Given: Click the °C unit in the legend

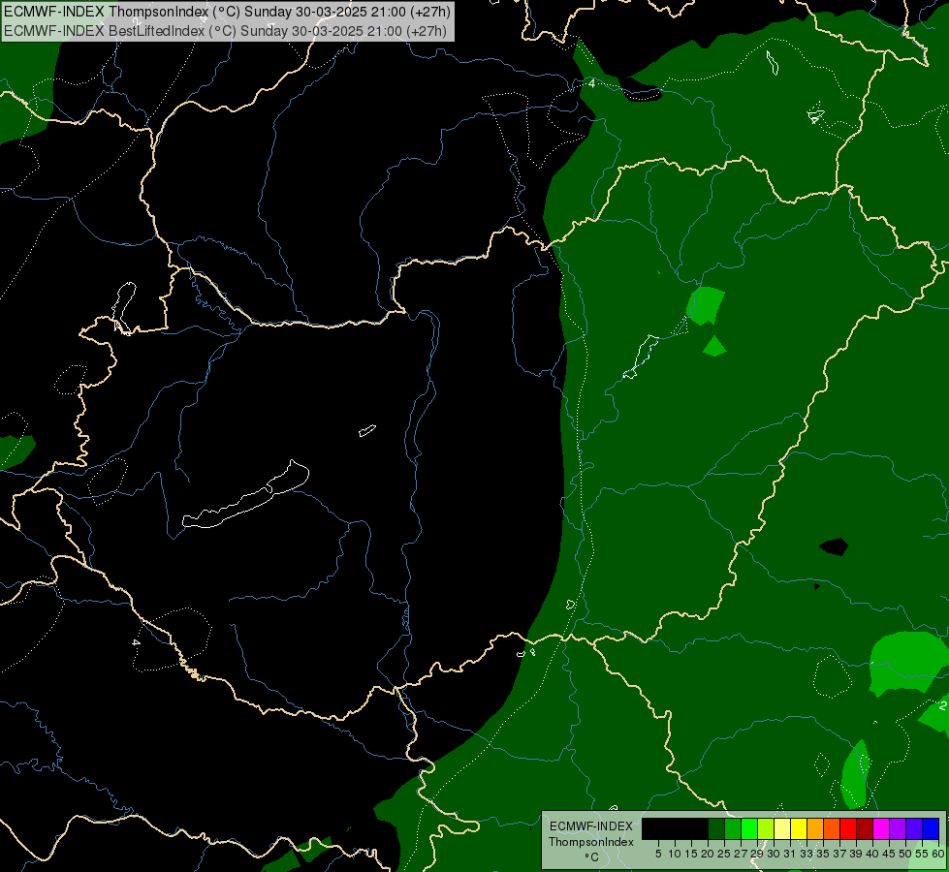Looking at the screenshot, I should 592,857.
